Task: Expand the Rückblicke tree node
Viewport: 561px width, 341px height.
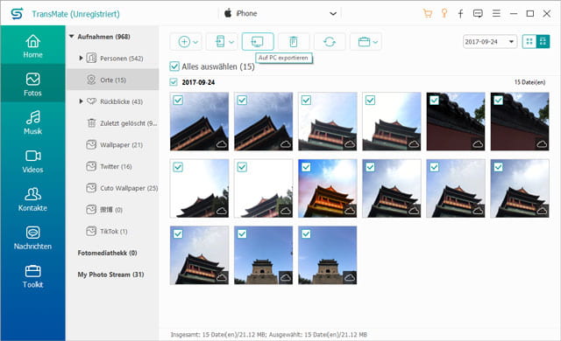Action: point(81,101)
